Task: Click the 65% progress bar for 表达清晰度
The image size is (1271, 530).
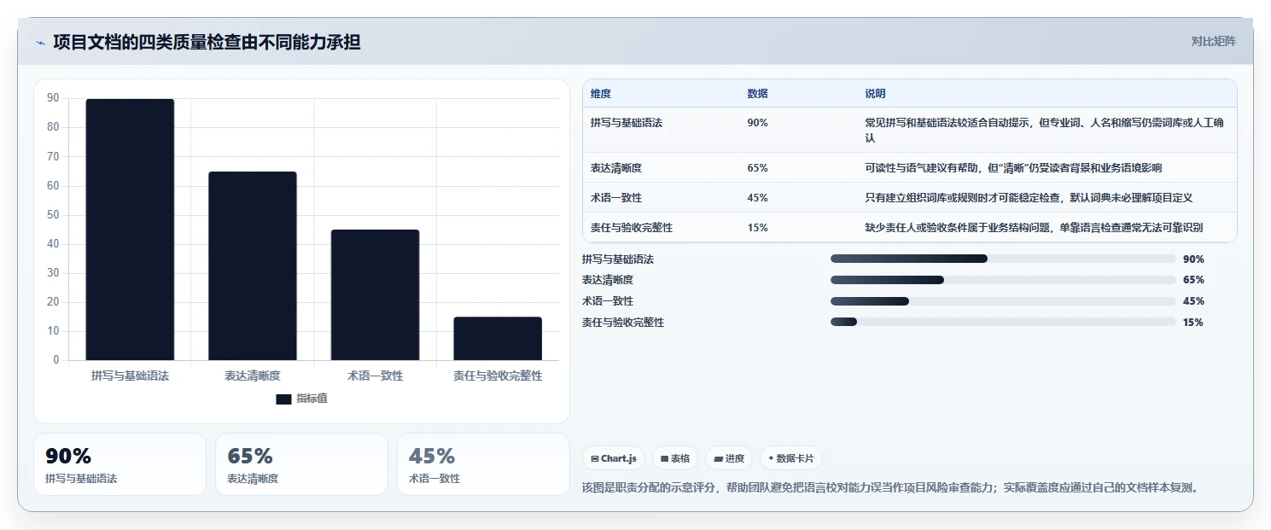Action: pos(1003,280)
